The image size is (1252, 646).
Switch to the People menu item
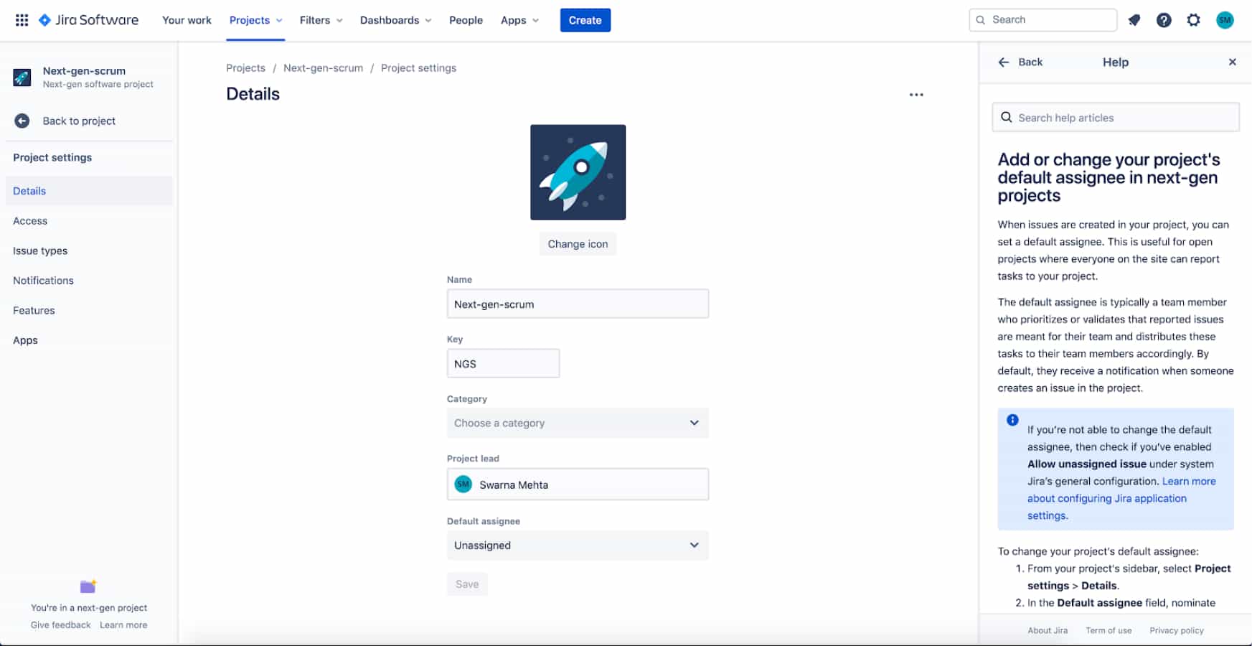(x=466, y=20)
